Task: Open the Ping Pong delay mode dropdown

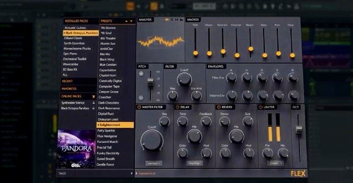Action: [x=195, y=163]
